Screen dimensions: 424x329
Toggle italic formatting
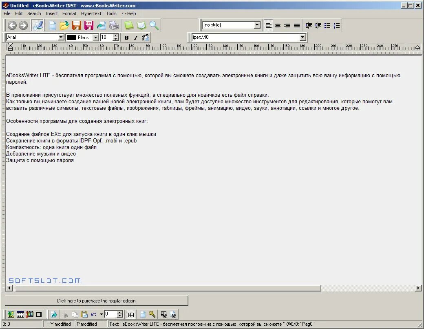coord(136,38)
